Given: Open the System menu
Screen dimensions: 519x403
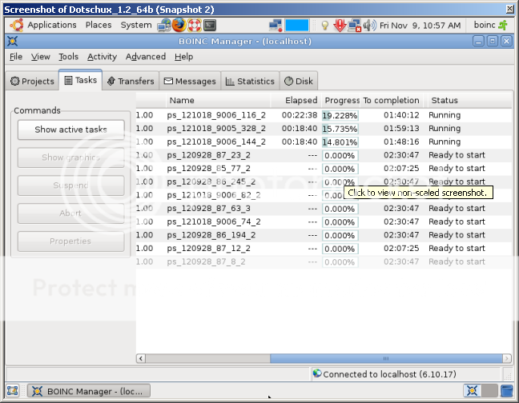Looking at the screenshot, I should 136,25.
